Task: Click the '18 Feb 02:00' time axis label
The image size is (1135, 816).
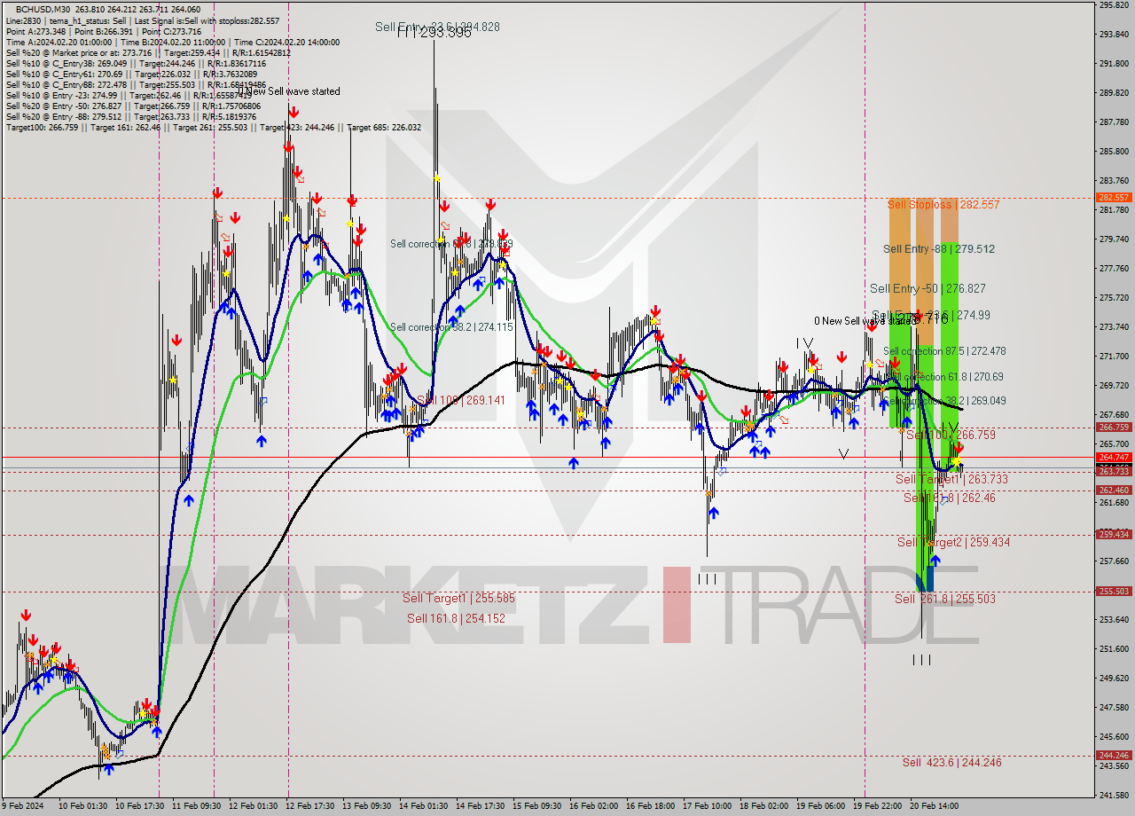Action: pyautogui.click(x=763, y=807)
